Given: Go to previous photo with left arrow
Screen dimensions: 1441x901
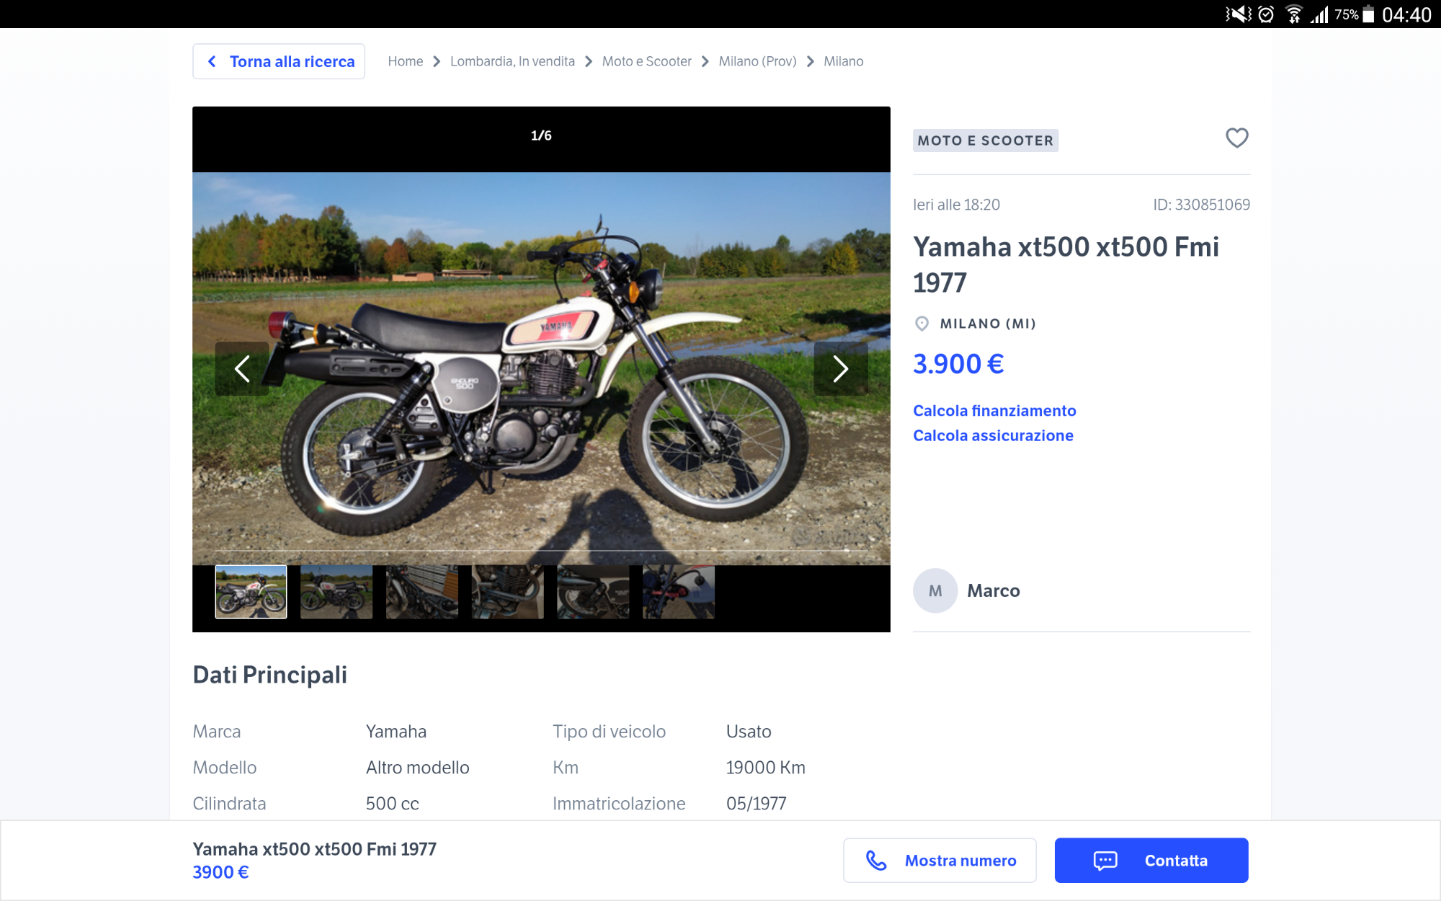Looking at the screenshot, I should (242, 369).
